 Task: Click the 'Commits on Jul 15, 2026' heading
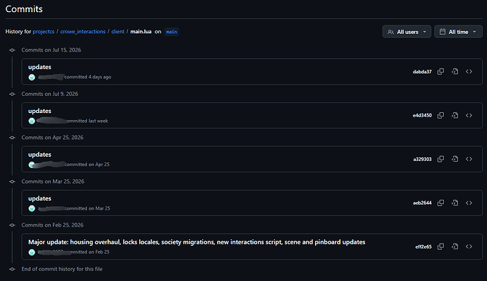(x=52, y=50)
